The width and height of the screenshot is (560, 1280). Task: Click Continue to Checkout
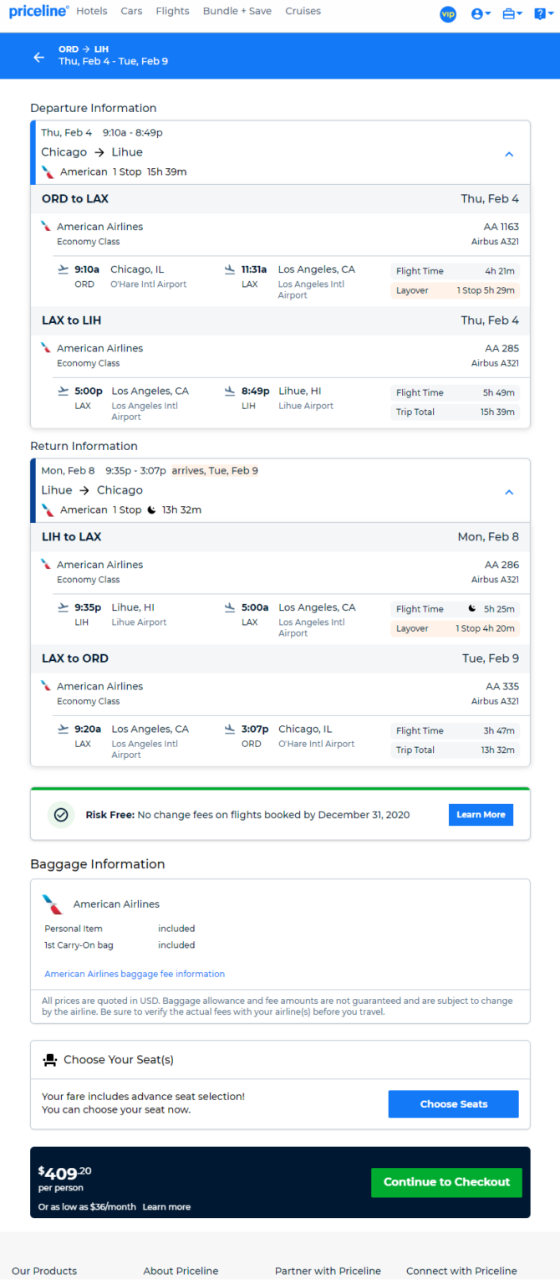click(446, 1182)
